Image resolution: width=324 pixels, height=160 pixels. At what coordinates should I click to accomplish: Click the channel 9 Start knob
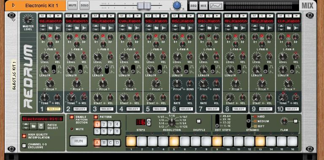coord(256,97)
